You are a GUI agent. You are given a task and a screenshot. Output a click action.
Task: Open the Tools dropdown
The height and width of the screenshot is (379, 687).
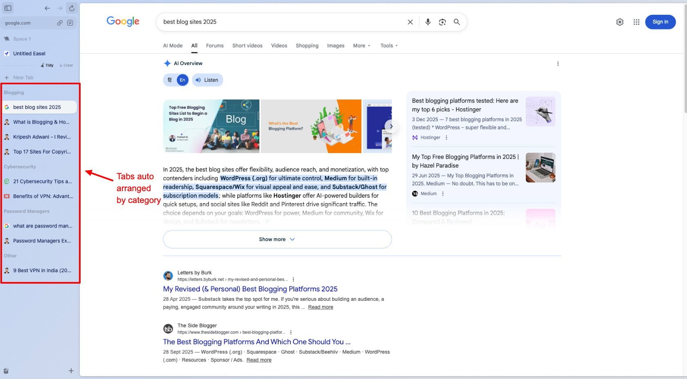(x=389, y=46)
